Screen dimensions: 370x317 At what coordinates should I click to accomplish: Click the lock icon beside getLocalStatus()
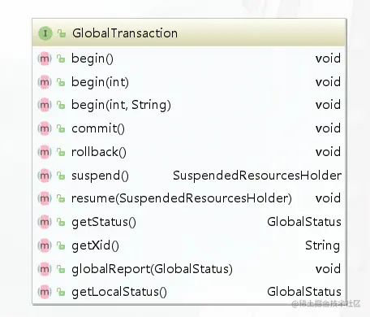pyautogui.click(x=61, y=292)
